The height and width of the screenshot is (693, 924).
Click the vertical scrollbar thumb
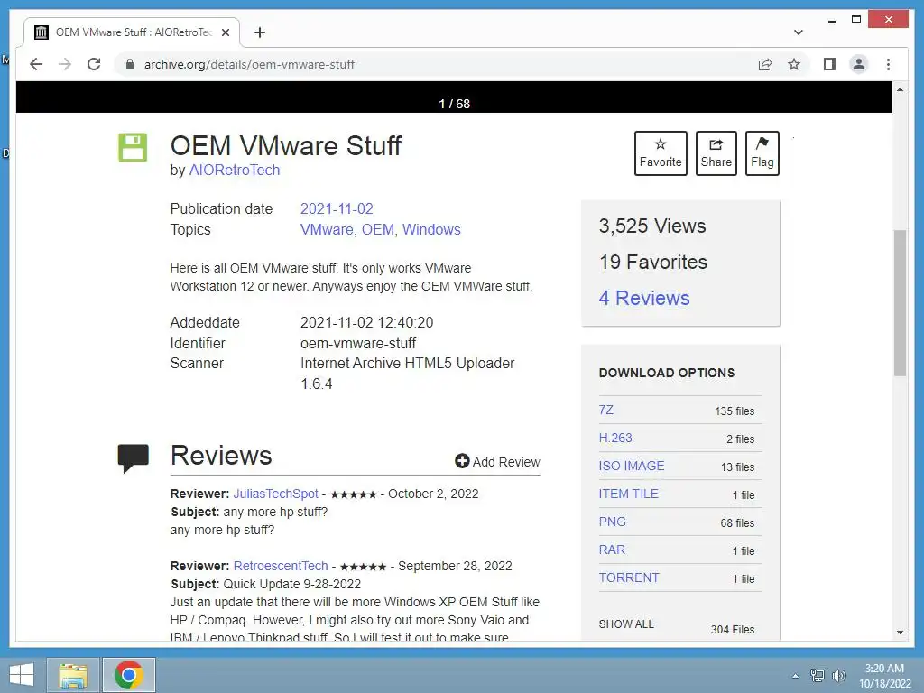[x=900, y=303]
